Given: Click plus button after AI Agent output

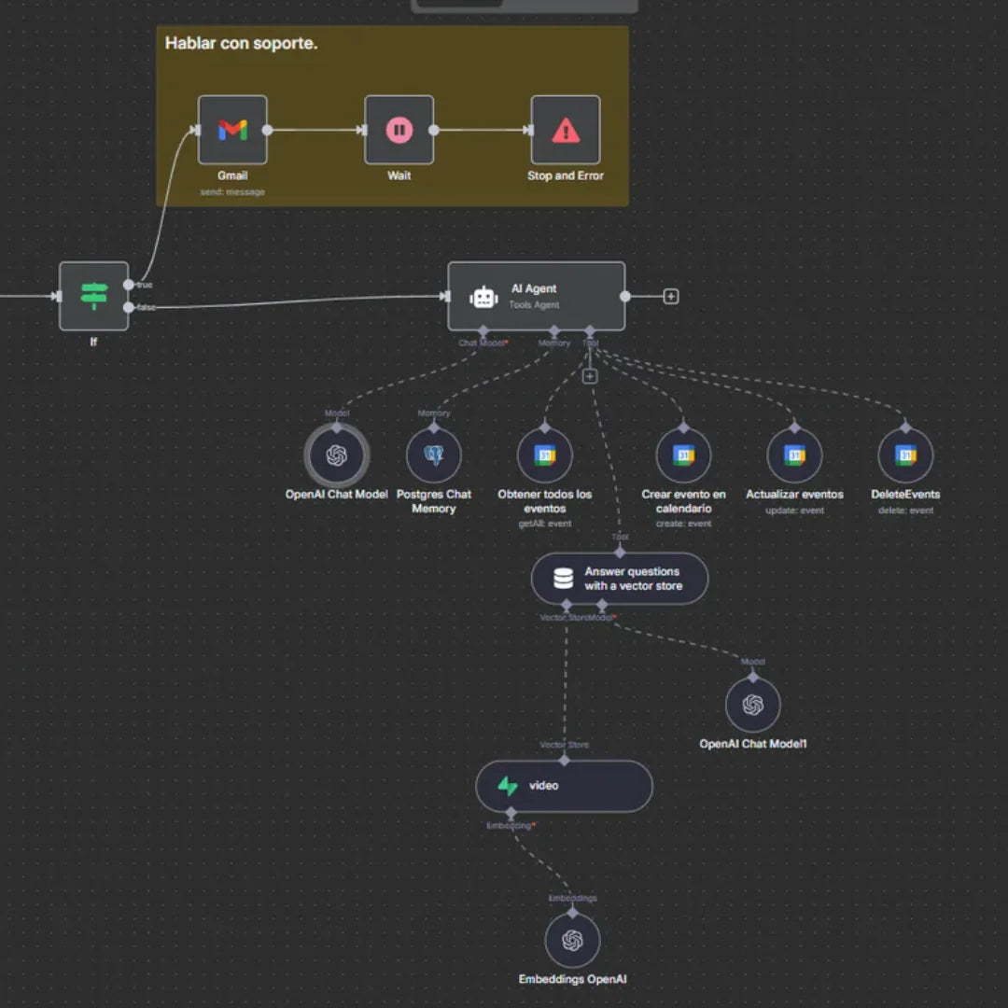Looking at the screenshot, I should pyautogui.click(x=670, y=296).
